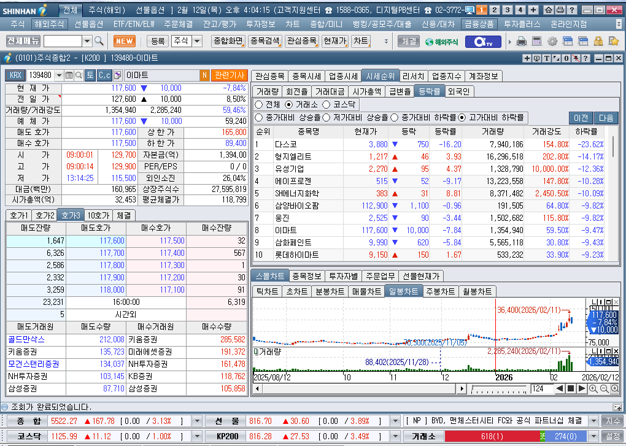The height and width of the screenshot is (446, 626).
Task: Select 종가대비 상승률 radio option
Action: [259, 118]
